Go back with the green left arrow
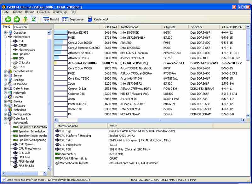 click(x=8, y=20)
